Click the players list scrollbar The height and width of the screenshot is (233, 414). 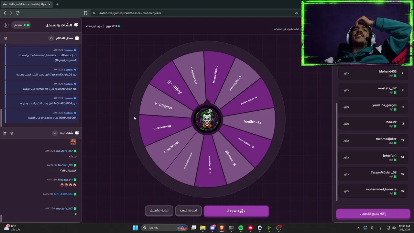337,151
